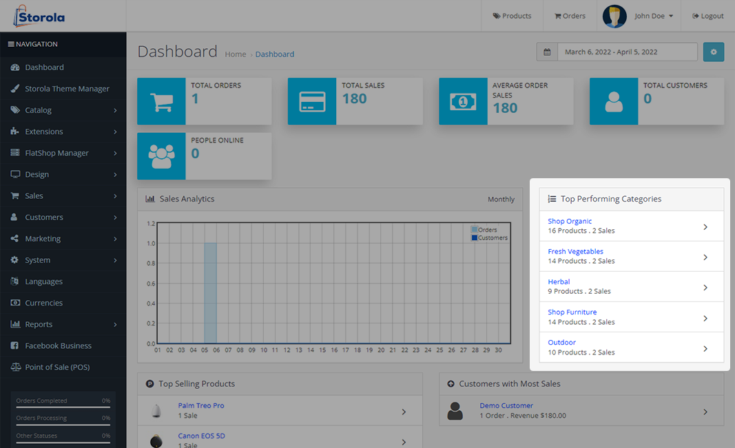The image size is (735, 448).
Task: Expand the Extensions sidebar menu
Action: [x=63, y=131]
